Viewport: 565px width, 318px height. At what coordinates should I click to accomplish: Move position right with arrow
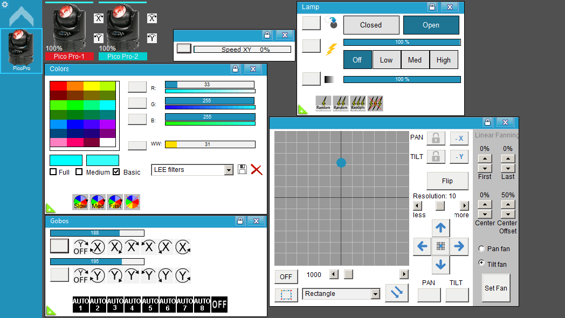click(459, 246)
